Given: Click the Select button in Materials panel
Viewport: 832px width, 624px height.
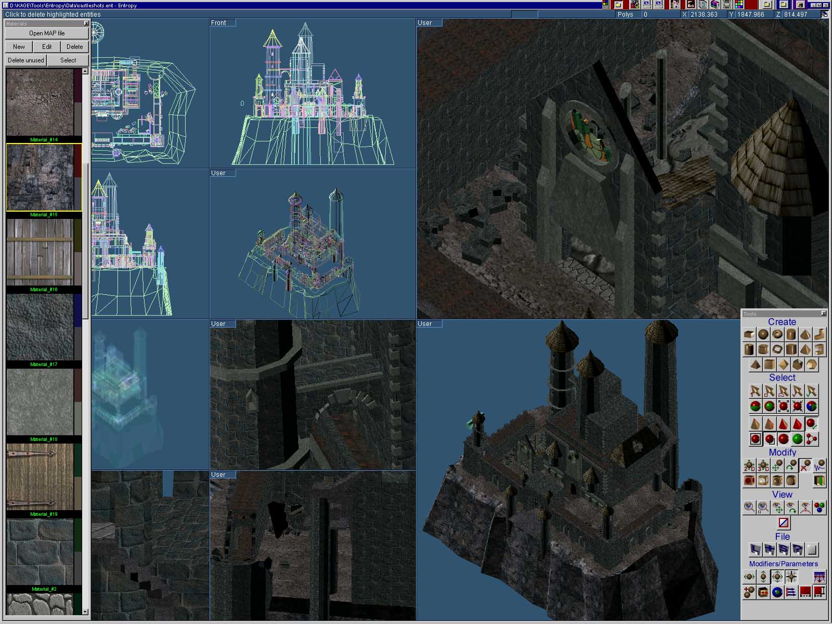Looking at the screenshot, I should click(x=68, y=60).
